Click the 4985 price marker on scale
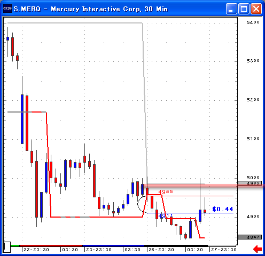 coord(250,183)
